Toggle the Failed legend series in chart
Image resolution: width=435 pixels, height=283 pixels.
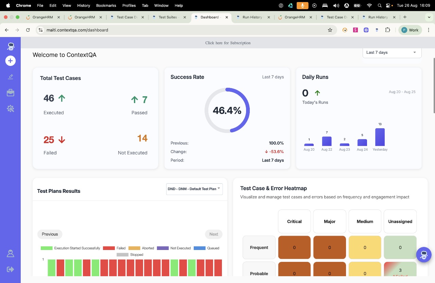pyautogui.click(x=114, y=248)
